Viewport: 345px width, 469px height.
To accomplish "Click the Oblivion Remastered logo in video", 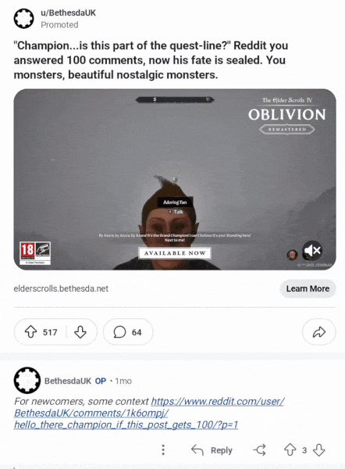I will click(x=286, y=116).
